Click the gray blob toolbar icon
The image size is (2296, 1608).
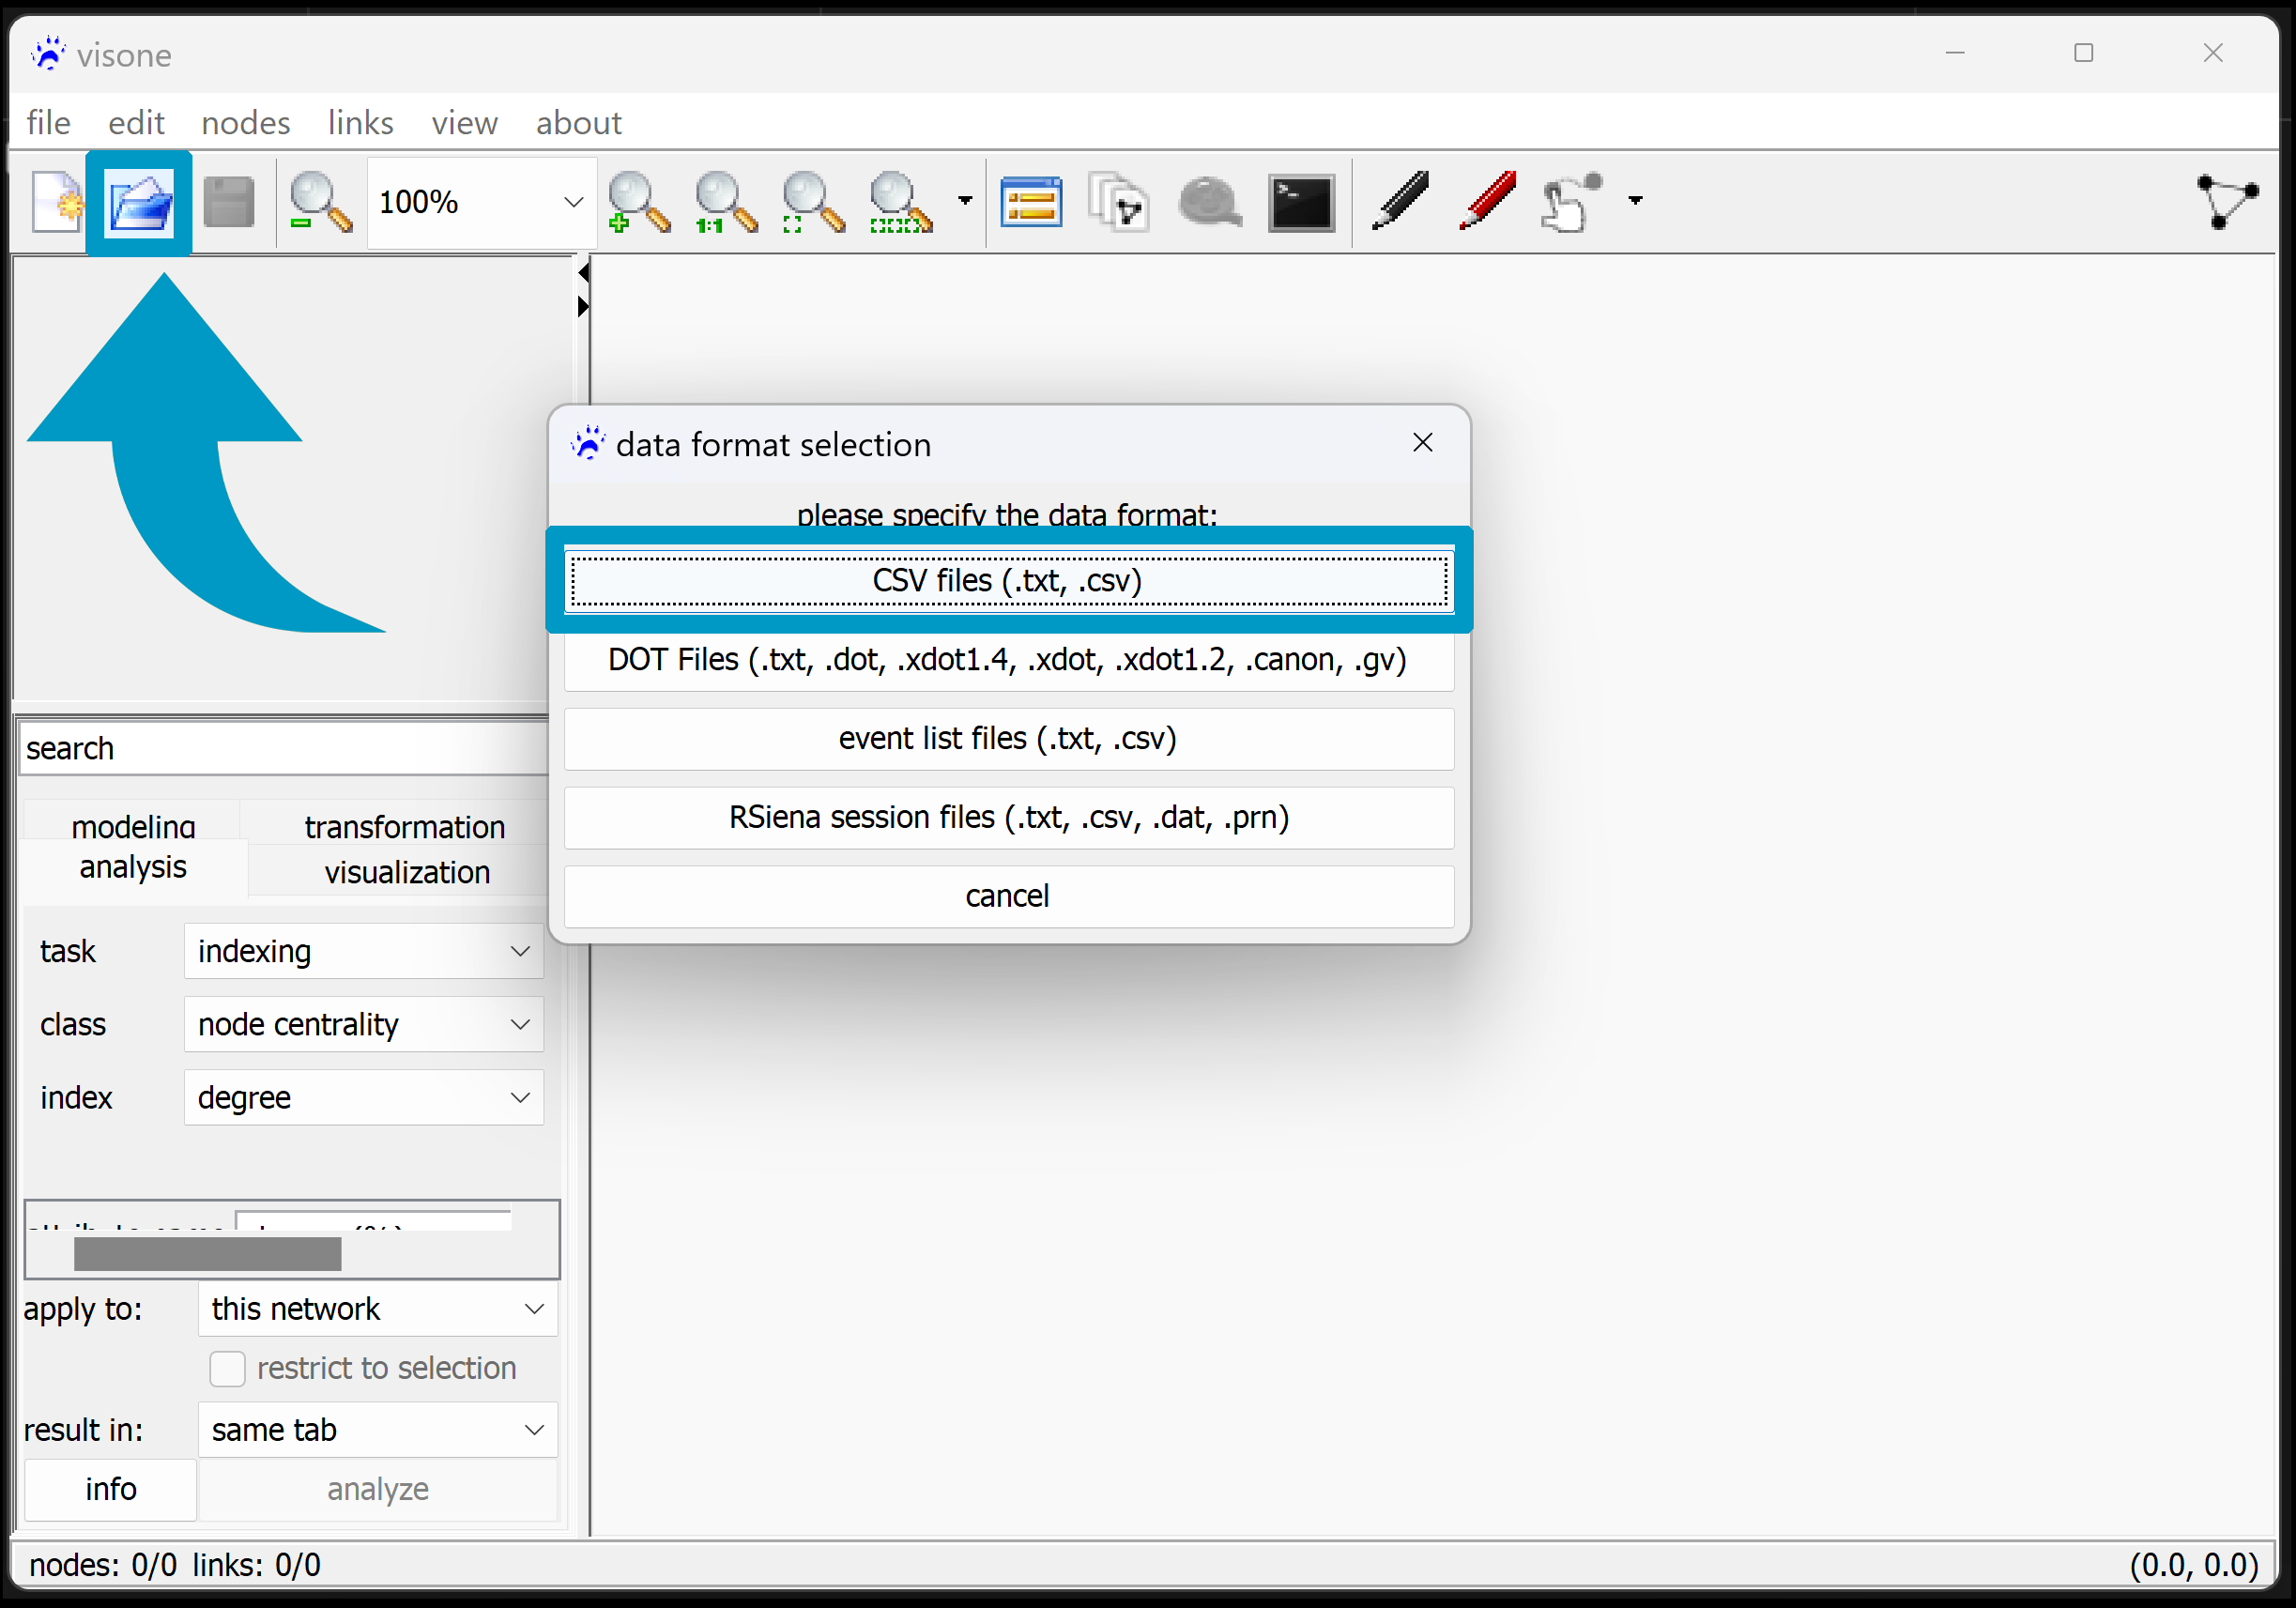pyautogui.click(x=1210, y=203)
